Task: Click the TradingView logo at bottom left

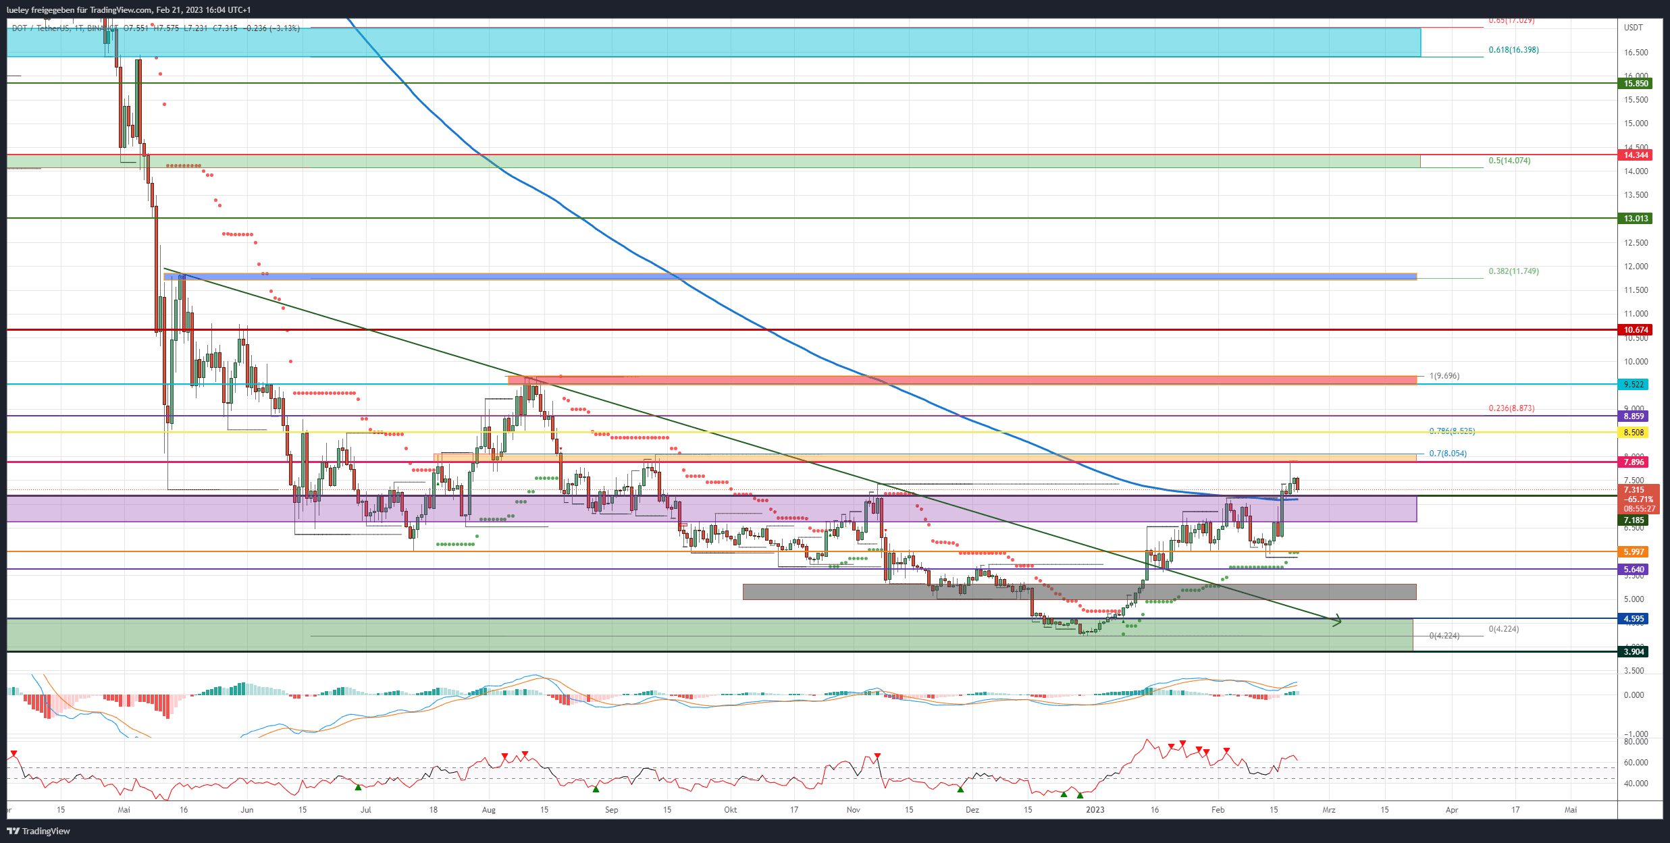Action: pos(38,831)
